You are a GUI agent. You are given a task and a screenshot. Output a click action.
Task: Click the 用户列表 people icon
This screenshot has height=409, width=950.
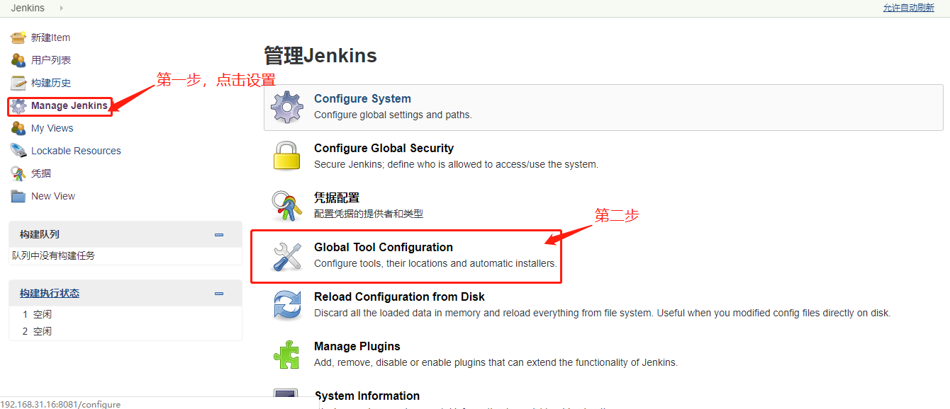[18, 60]
